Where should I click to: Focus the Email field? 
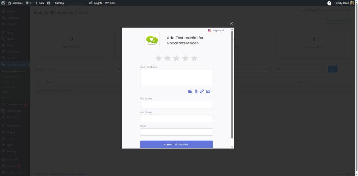tap(176, 132)
